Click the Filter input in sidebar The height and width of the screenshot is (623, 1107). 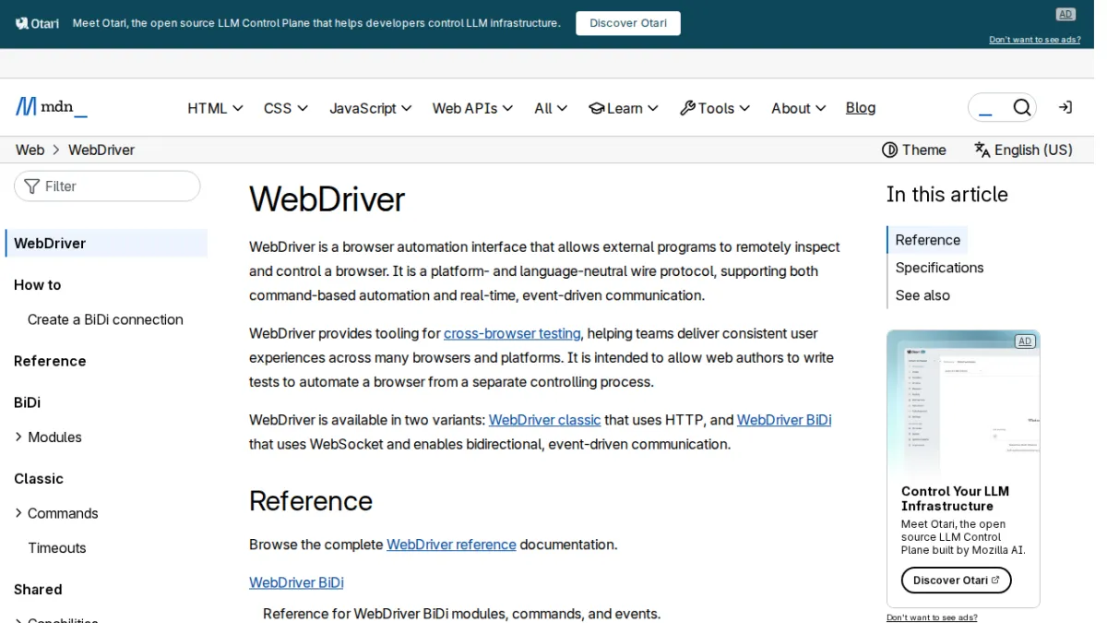pyautogui.click(x=107, y=186)
